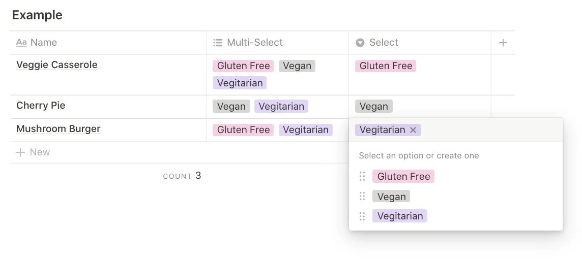Image resolution: width=582 pixels, height=259 pixels.
Task: Click the COUNT 3 calculation under the table
Action: [x=182, y=176]
